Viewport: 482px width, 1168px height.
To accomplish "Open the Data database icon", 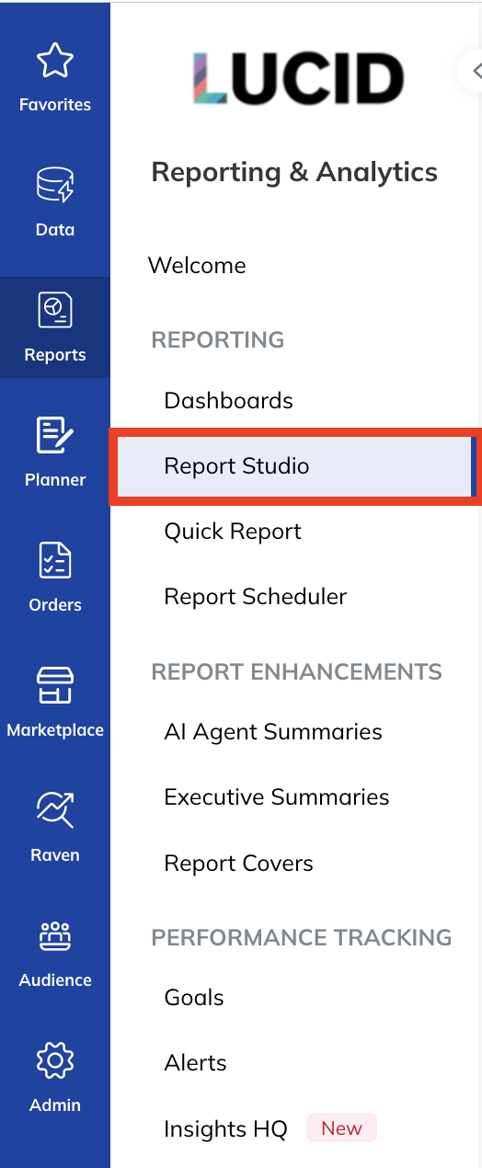I will (54, 185).
